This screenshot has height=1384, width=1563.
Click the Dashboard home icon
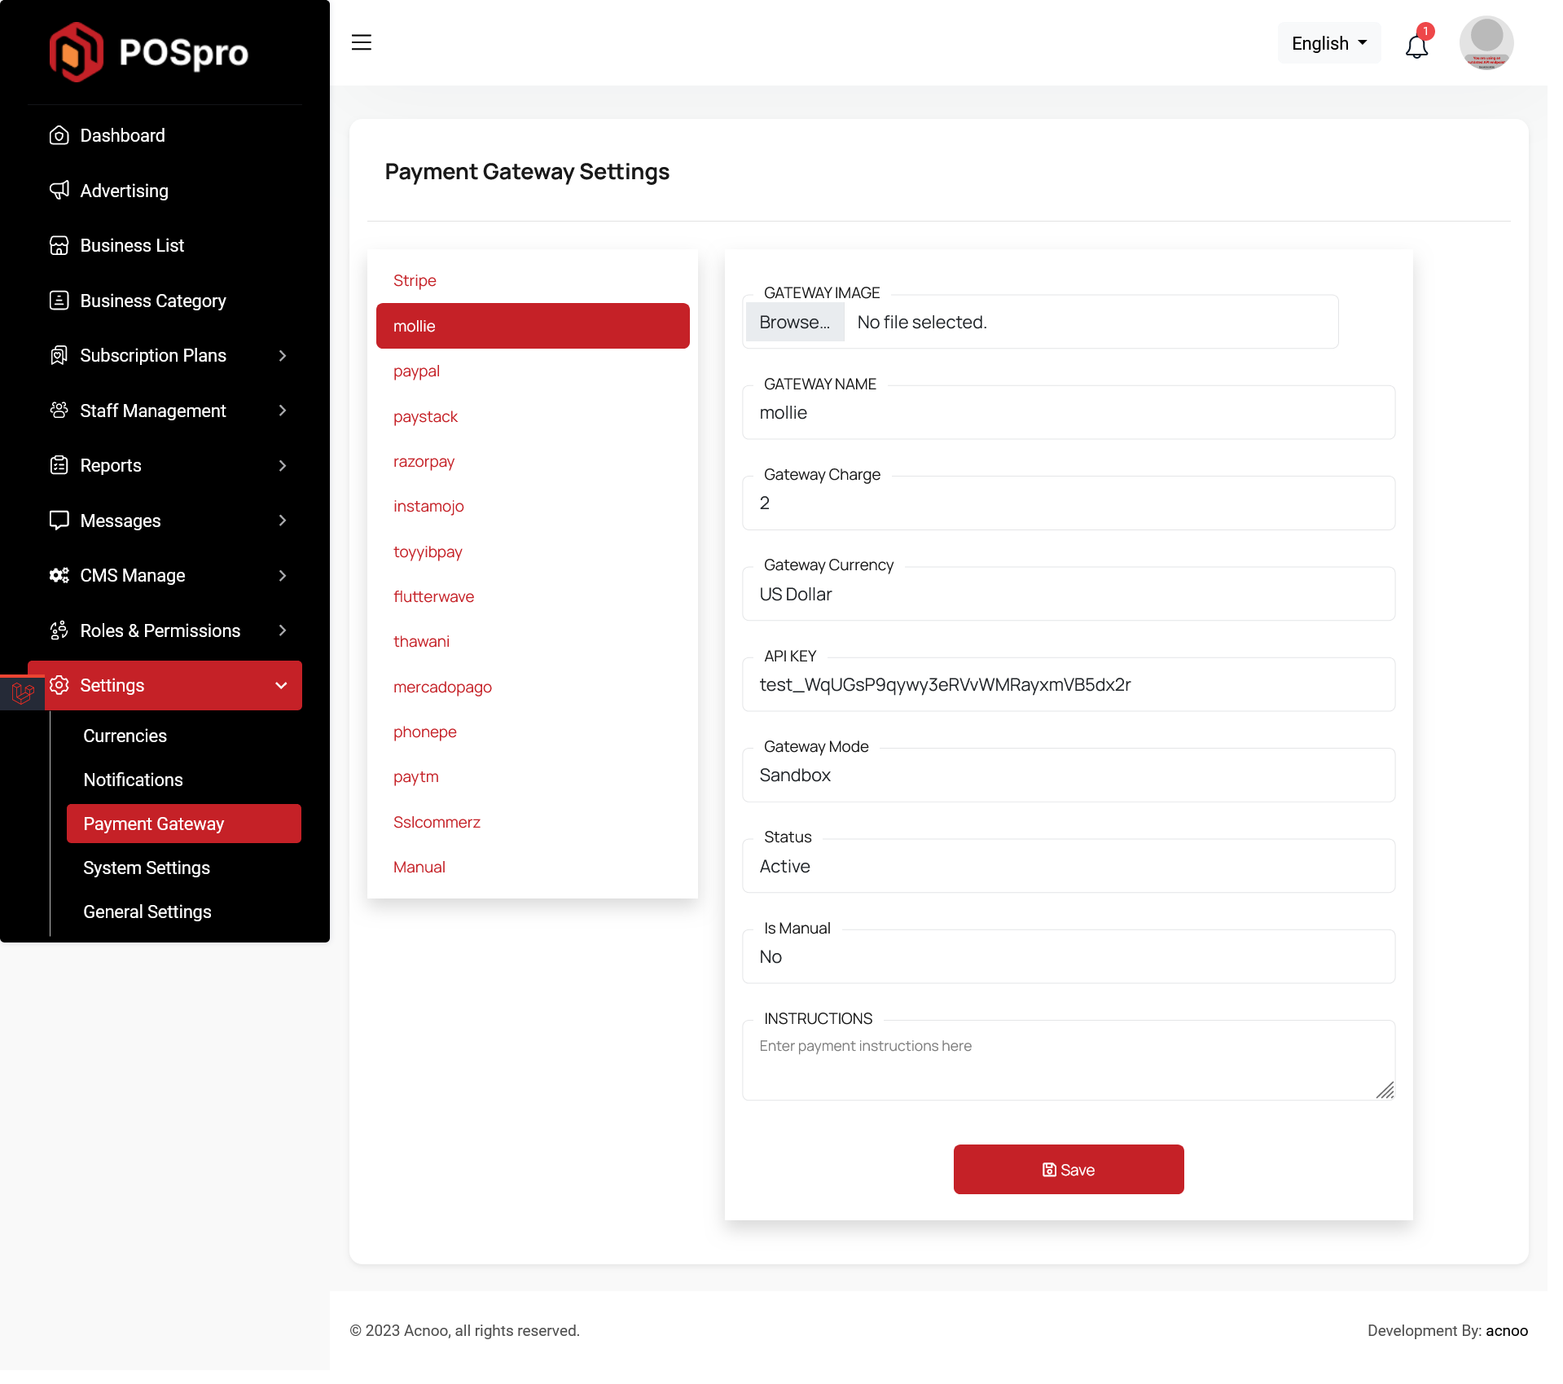pyautogui.click(x=59, y=135)
